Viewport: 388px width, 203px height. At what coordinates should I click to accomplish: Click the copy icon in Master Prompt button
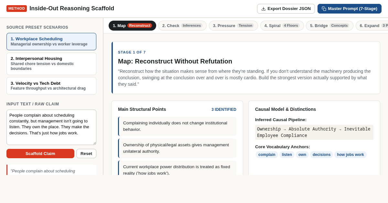click(x=324, y=9)
